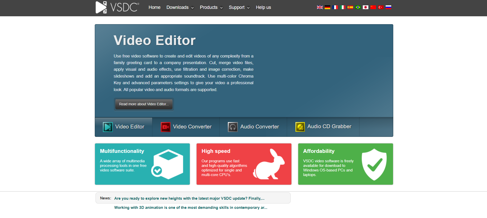
Task: Expand the Downloads menu
Action: pos(180,7)
